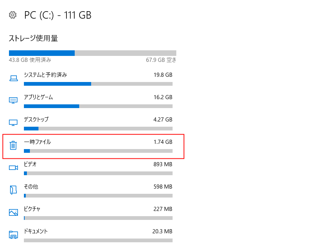Select the ビデオ storage entry
This screenshot has width=316, height=243.
[x=30, y=164]
